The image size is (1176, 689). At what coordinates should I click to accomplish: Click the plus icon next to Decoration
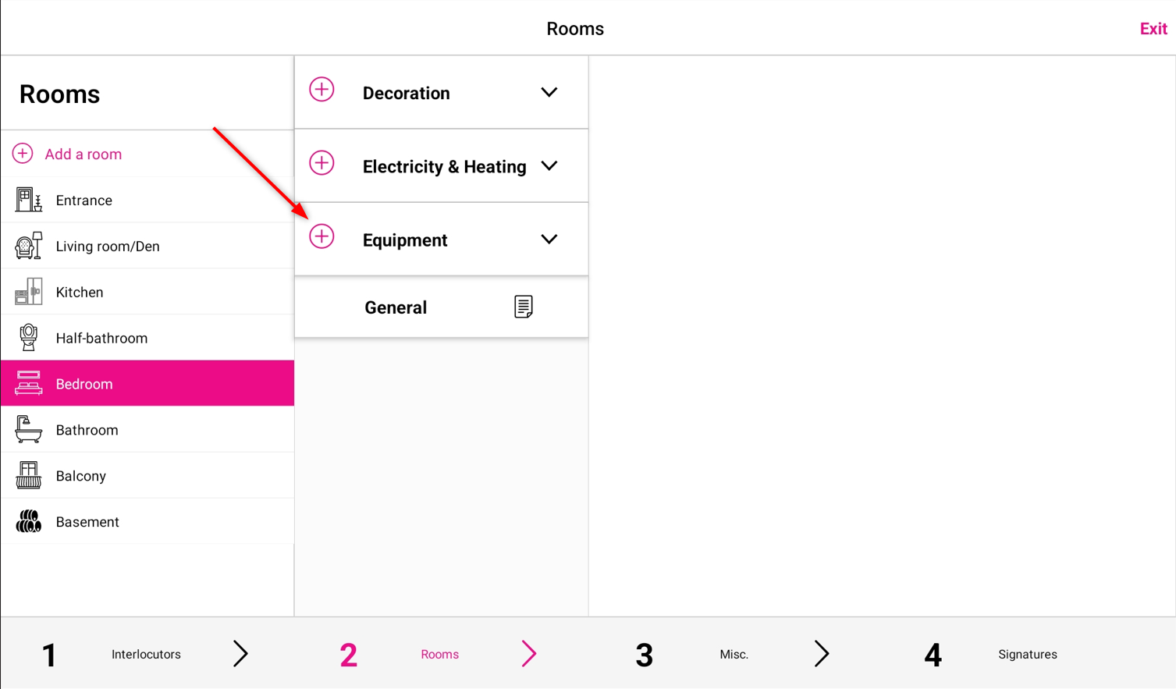322,90
